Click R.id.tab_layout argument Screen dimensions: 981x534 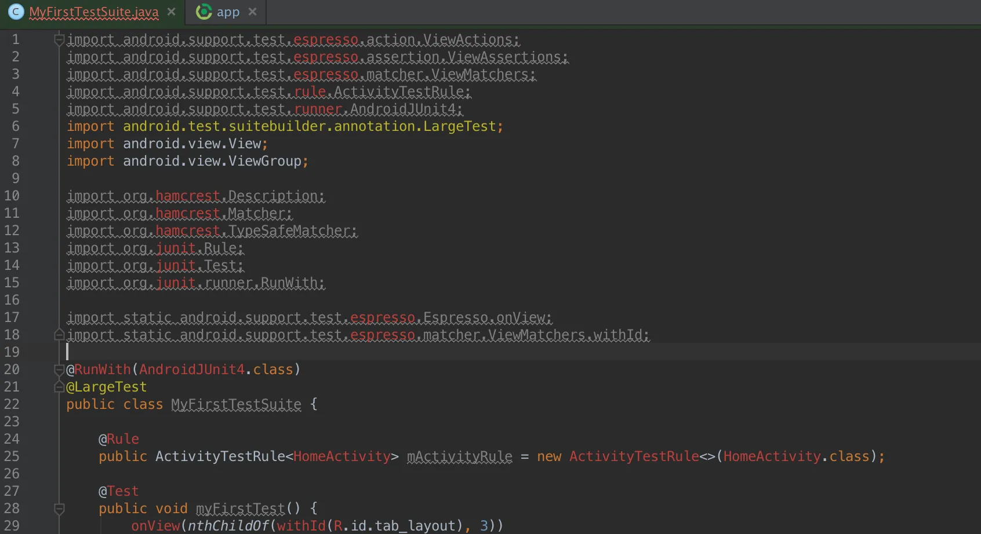(394, 526)
